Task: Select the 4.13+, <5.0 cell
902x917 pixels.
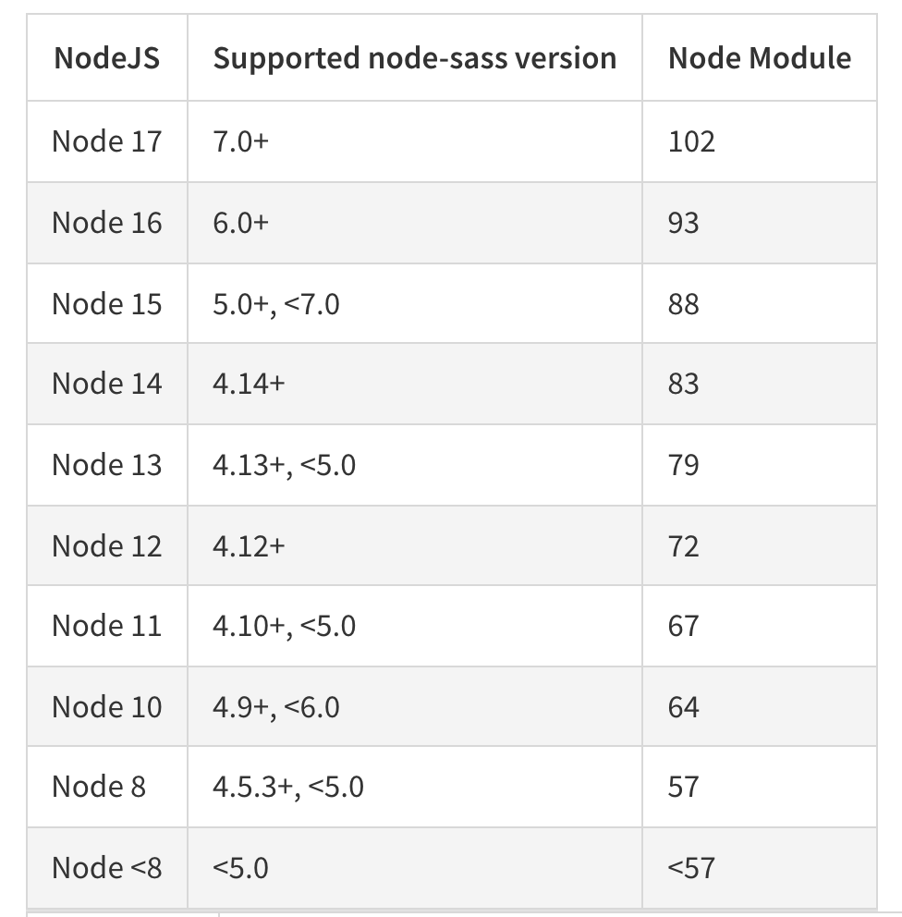Action: coord(414,465)
